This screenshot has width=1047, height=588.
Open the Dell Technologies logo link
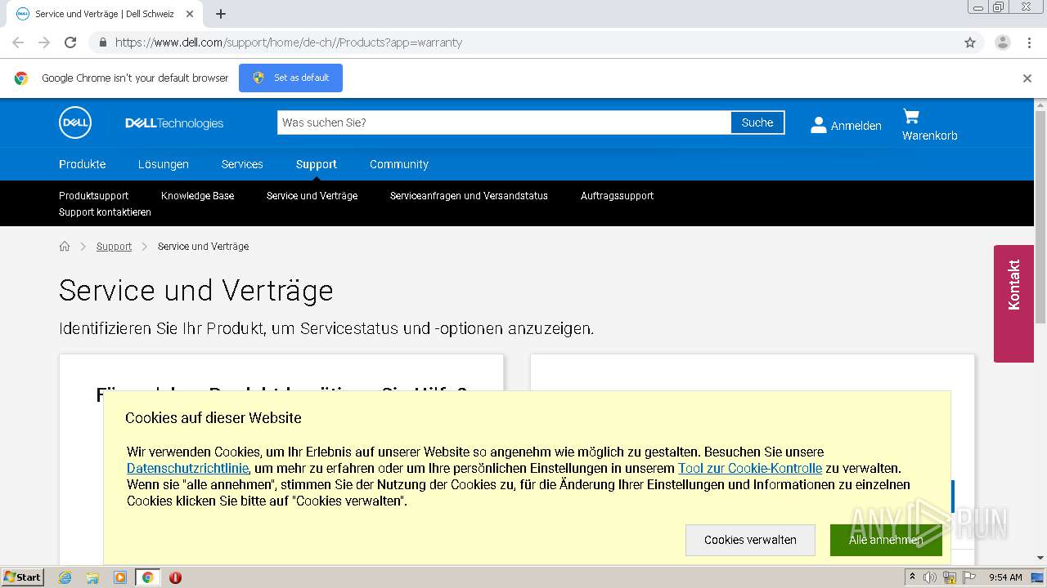pos(174,123)
